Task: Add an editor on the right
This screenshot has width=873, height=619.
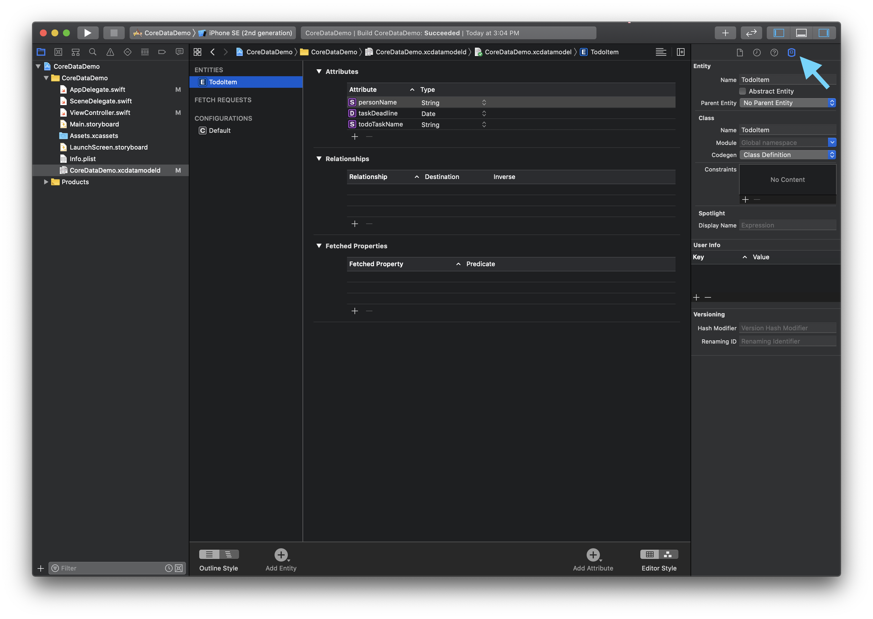Action: point(680,52)
